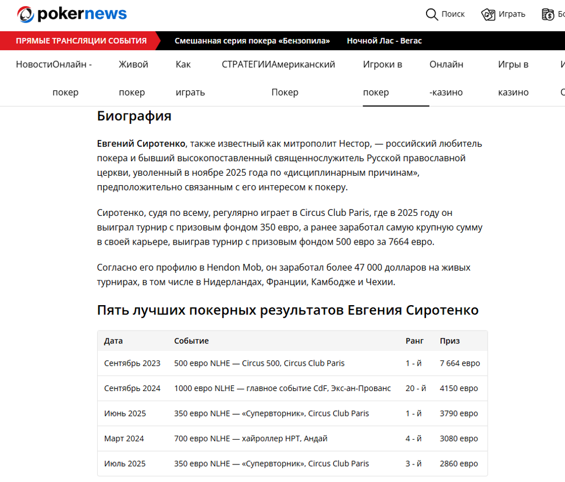The image size is (565, 482).
Task: Open search via the magnifier icon
Action: (432, 14)
